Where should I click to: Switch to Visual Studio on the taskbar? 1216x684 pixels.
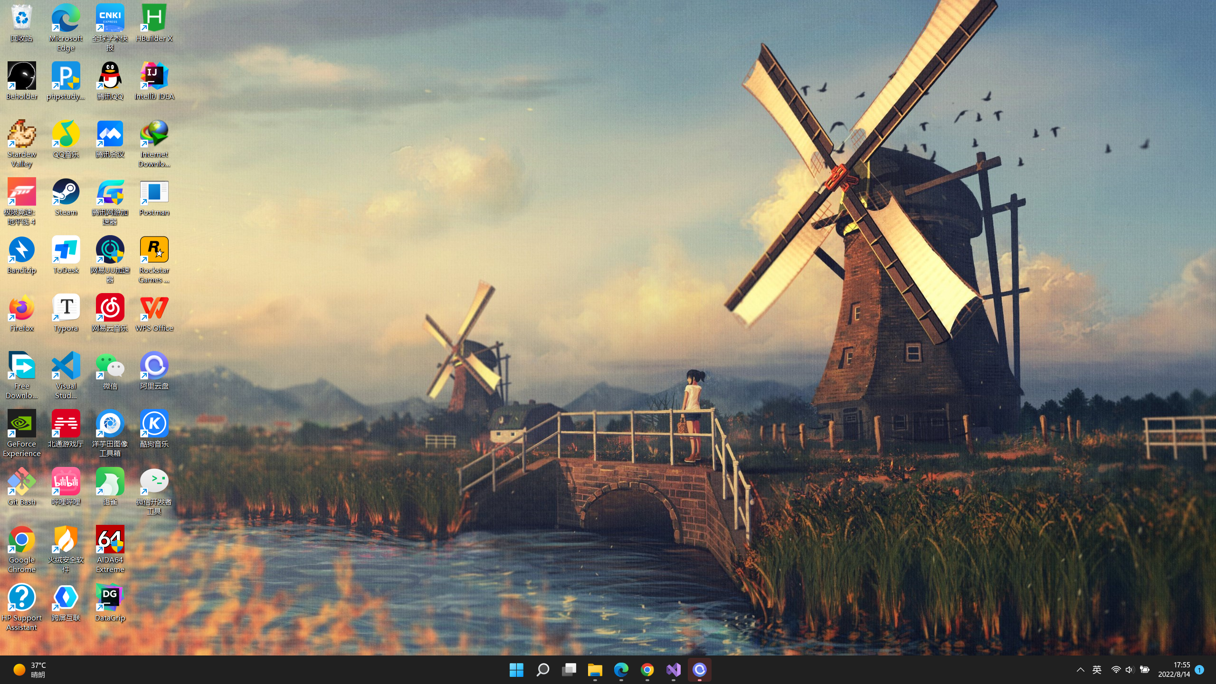click(x=673, y=670)
